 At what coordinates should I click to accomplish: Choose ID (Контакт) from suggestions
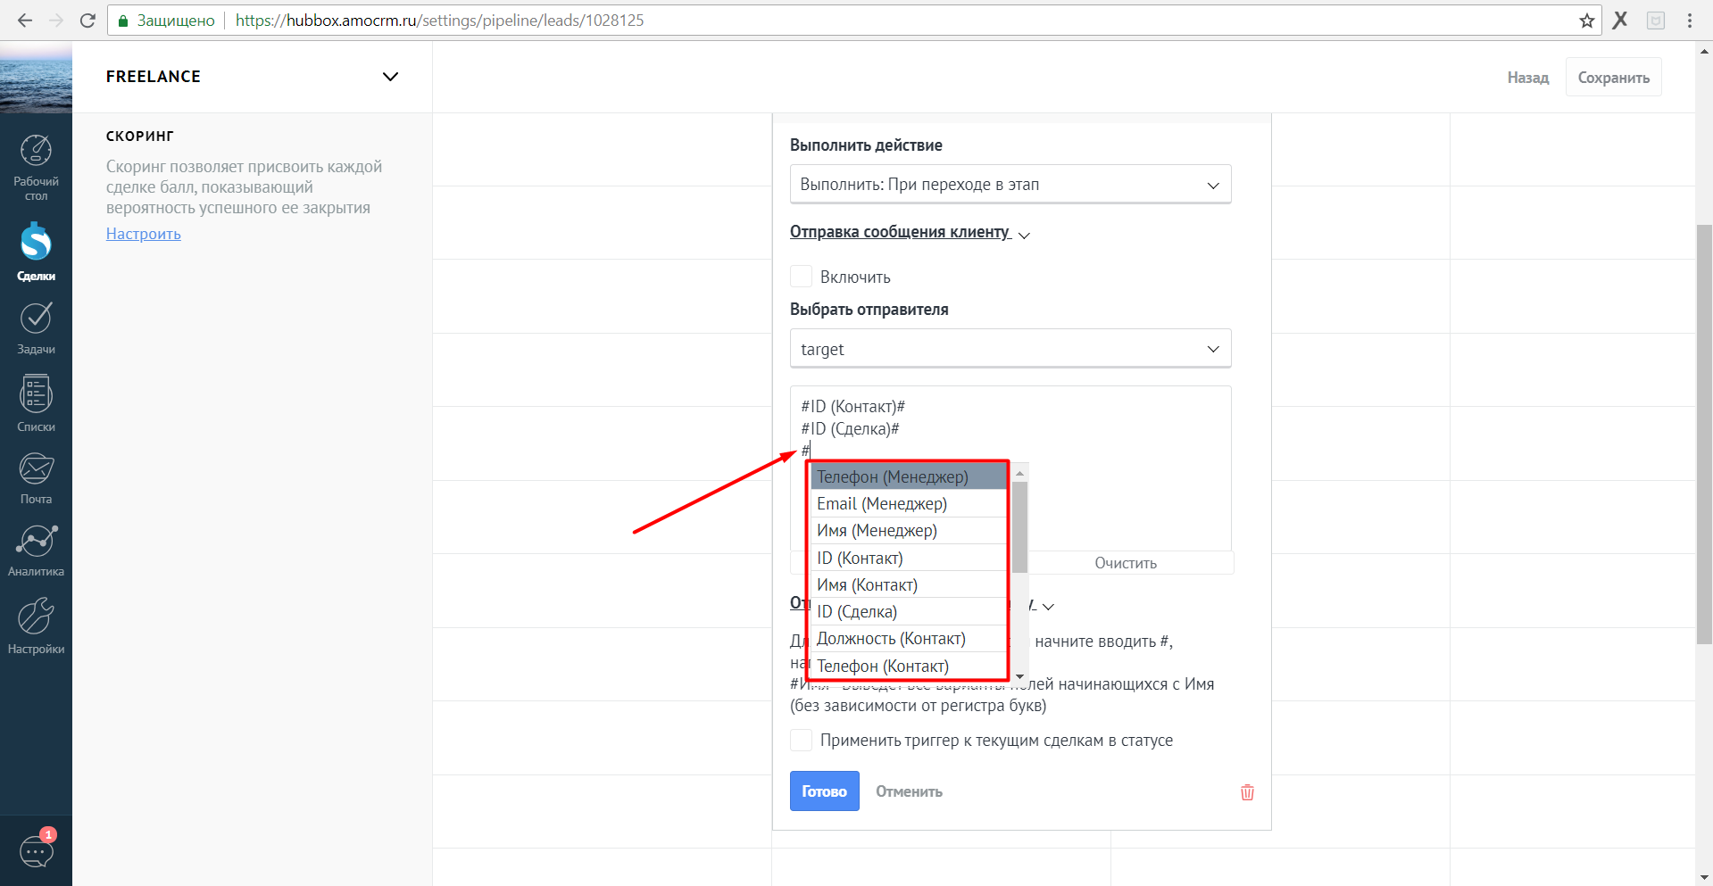(x=909, y=559)
